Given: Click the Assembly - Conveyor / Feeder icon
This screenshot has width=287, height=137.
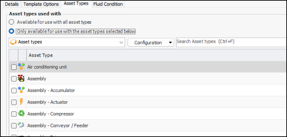Looking at the screenshot, I should pyautogui.click(x=21, y=126).
